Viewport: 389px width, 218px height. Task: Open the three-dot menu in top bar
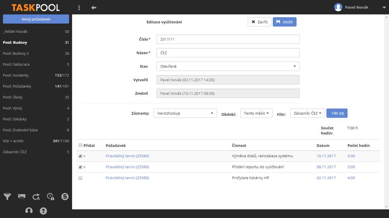(x=79, y=8)
